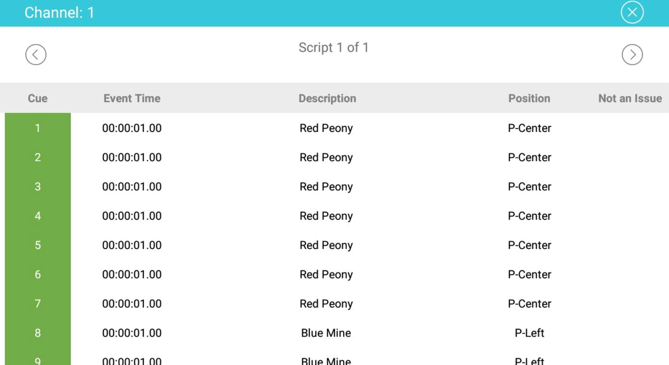
Task: Click P-Left position in cue 8 row
Action: pyautogui.click(x=530, y=333)
